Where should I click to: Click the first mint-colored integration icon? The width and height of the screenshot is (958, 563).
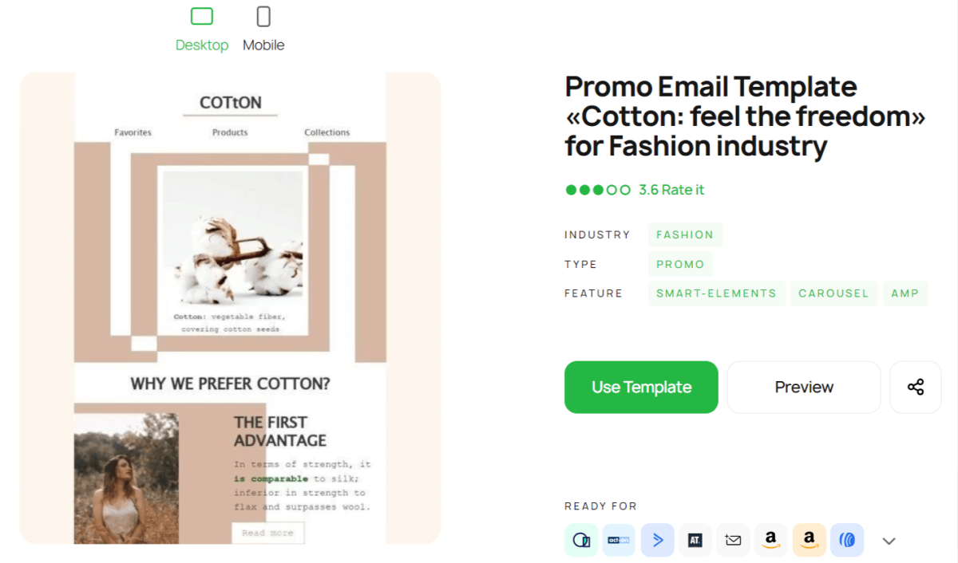581,540
